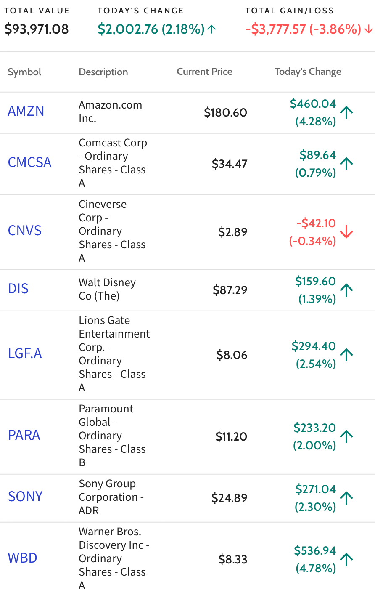
Task: Sort by the Description column header
Action: [103, 72]
